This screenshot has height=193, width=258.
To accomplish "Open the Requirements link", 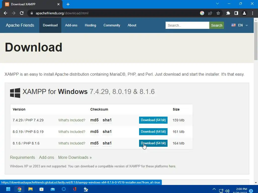I will 22,157.
